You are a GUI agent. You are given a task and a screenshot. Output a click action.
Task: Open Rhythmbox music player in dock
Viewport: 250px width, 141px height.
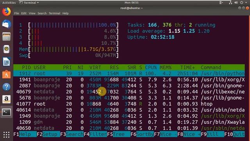6,49
